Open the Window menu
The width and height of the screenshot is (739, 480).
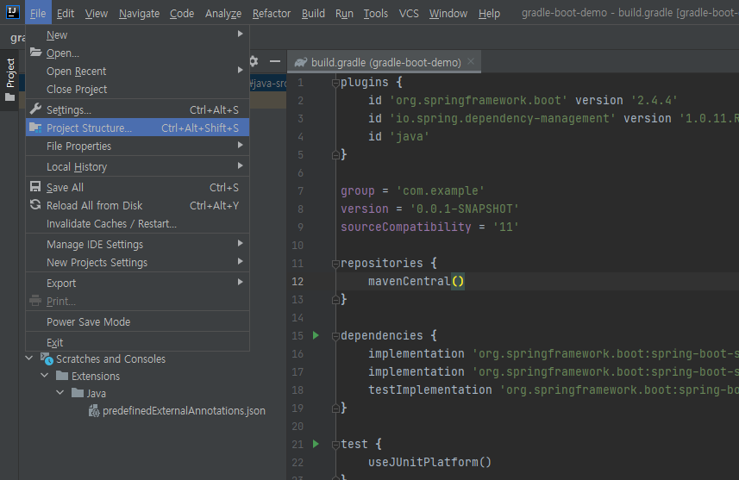[x=448, y=13]
